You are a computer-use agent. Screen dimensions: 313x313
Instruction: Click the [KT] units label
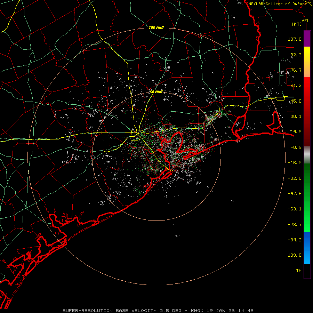297,24
